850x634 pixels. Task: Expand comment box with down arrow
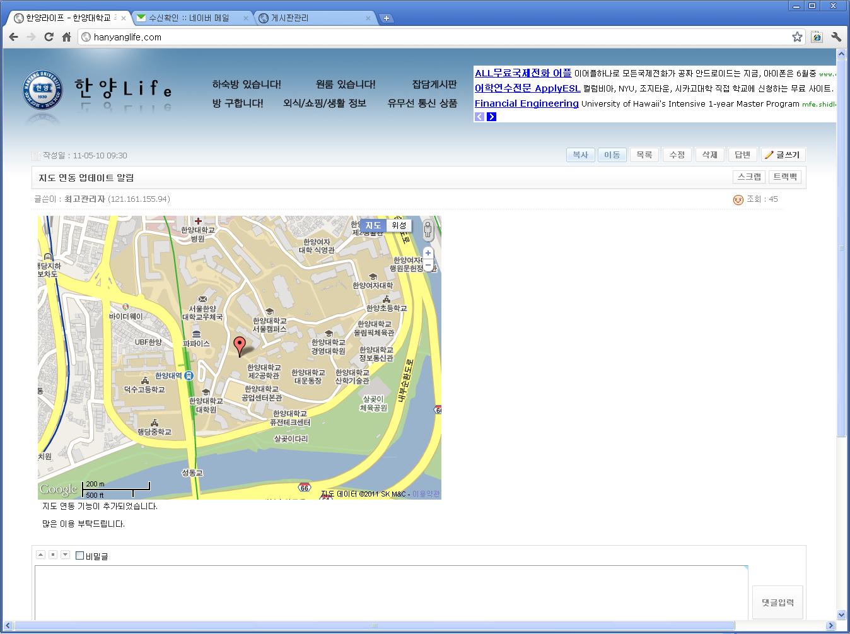pyautogui.click(x=65, y=555)
